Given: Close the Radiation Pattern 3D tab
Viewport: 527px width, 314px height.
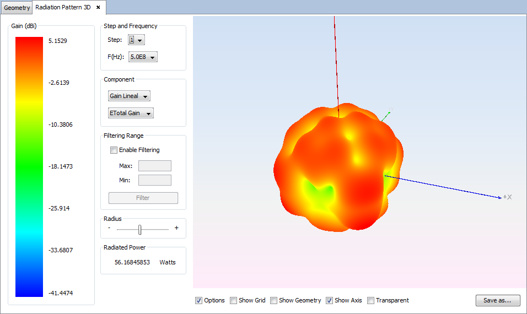Looking at the screenshot, I should point(98,8).
